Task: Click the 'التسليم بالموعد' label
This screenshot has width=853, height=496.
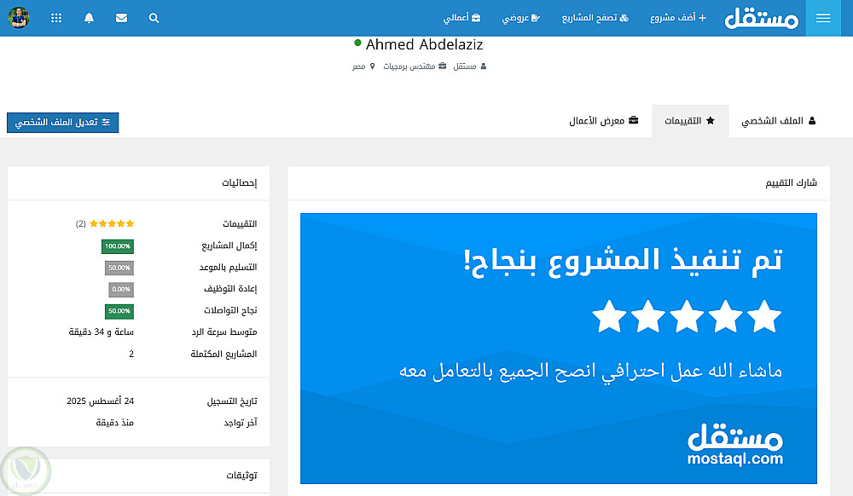Action: tap(228, 268)
